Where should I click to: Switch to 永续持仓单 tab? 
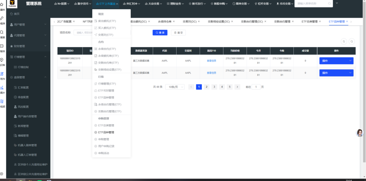tap(164, 21)
